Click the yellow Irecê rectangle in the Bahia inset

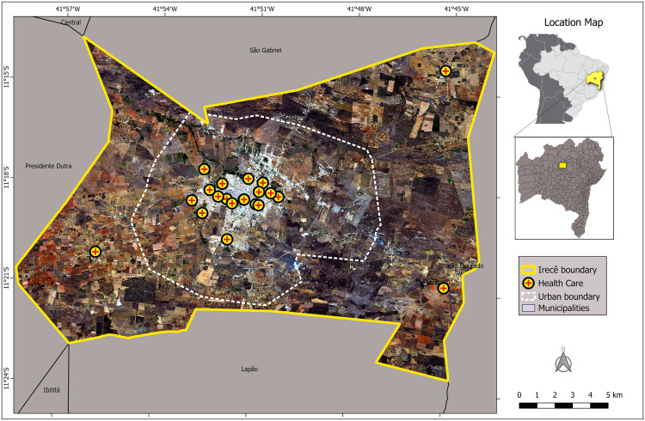click(562, 165)
